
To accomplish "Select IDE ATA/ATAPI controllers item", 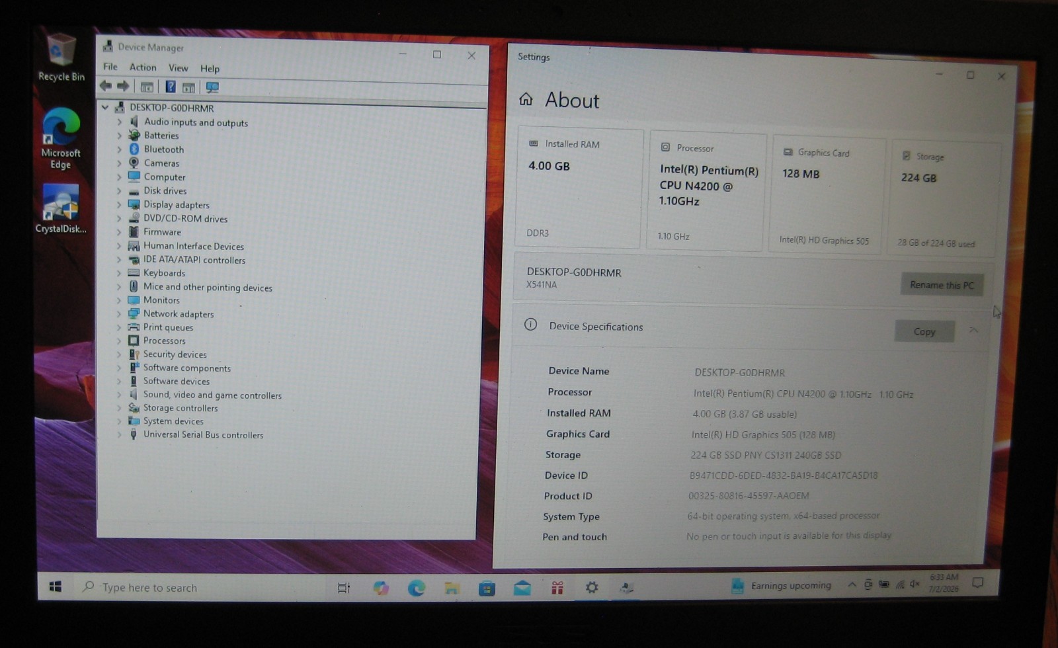I will [x=194, y=260].
